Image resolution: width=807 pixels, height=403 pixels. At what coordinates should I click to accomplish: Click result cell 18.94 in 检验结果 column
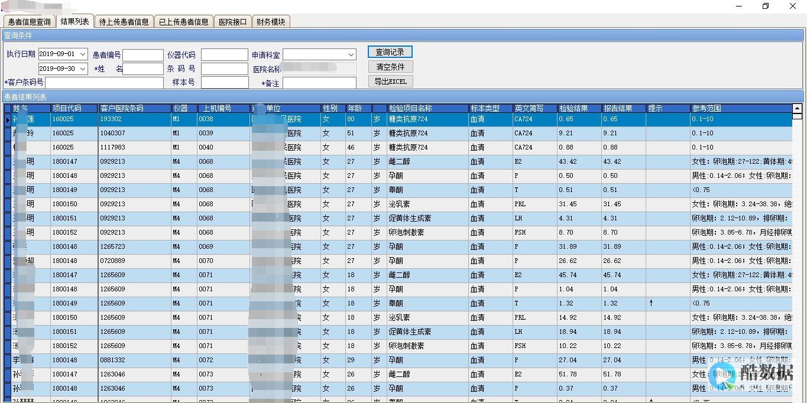pyautogui.click(x=579, y=331)
